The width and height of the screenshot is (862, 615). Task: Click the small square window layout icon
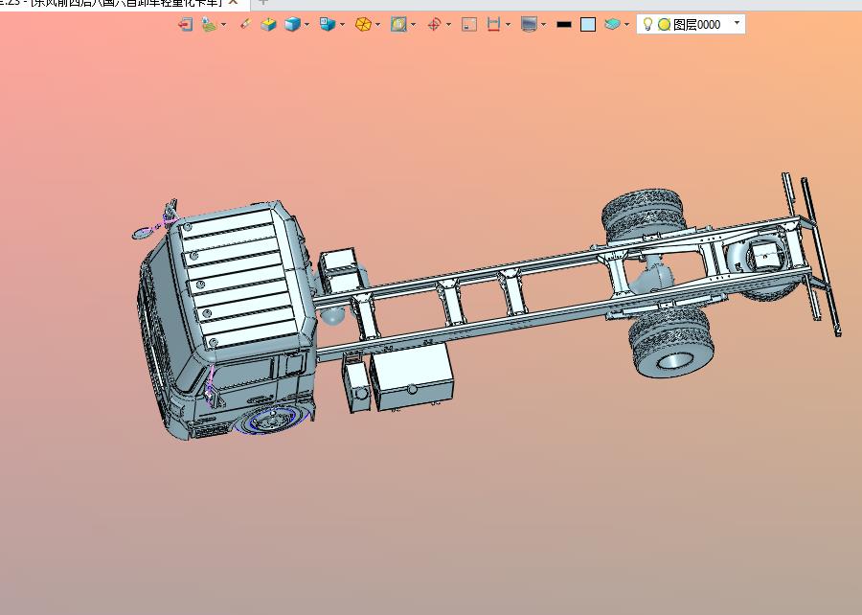point(469,24)
